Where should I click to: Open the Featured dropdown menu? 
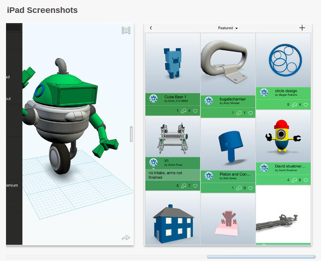(228, 28)
